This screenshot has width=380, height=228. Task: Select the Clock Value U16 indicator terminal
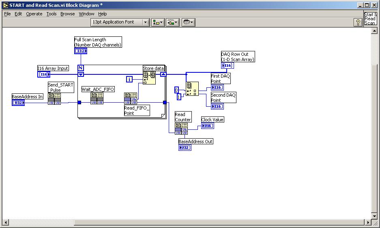pos(207,126)
